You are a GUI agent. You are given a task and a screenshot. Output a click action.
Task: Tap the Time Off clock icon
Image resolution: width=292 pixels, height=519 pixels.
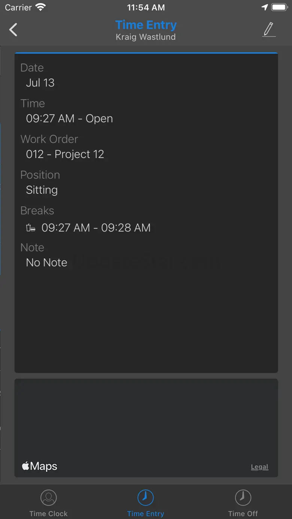point(243,497)
